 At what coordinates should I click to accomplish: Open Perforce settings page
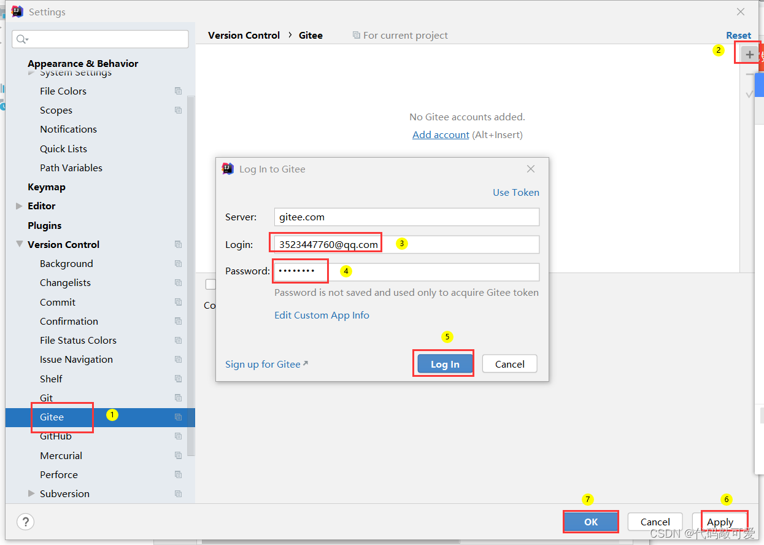point(59,474)
